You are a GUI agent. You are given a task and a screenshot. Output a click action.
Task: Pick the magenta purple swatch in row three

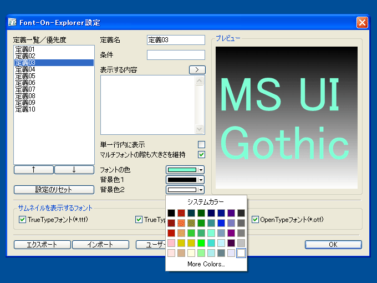coord(231,233)
